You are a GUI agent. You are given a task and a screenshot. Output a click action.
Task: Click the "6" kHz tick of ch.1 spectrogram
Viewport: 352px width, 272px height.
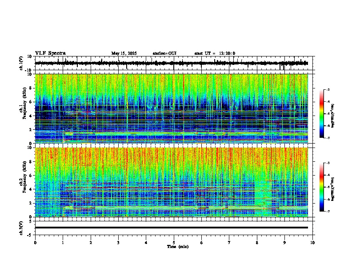pyautogui.click(x=31, y=102)
